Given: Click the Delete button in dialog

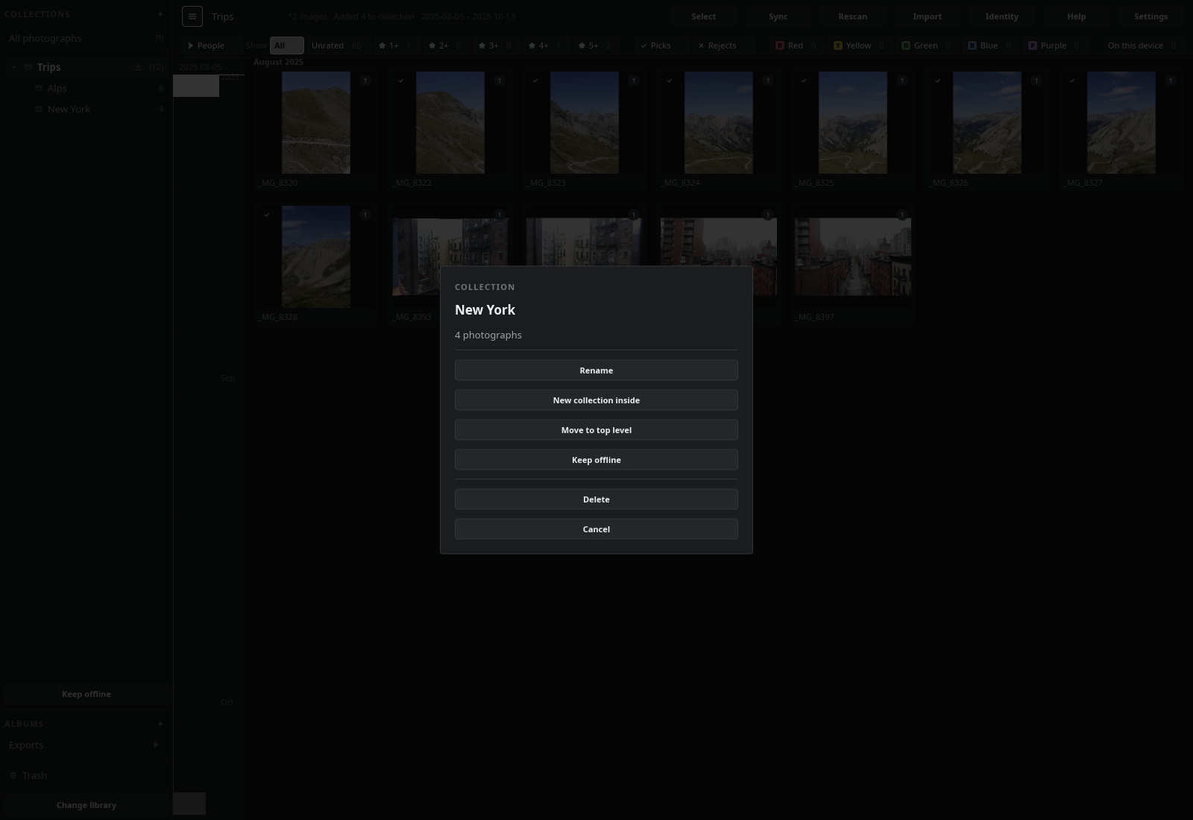Looking at the screenshot, I should tap(596, 499).
